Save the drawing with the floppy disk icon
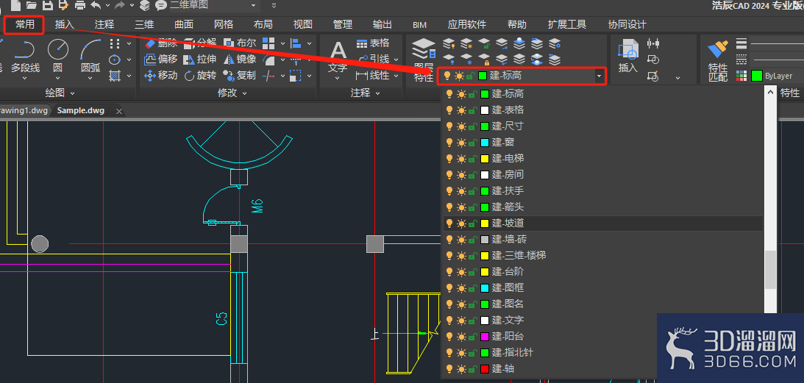Screen dimensions: 804x383 [x=48, y=5]
